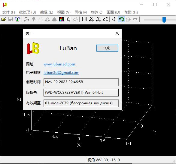This screenshot has height=164, width=176.
Task: Select the Y axis view icon
Action: (x=98, y=19)
